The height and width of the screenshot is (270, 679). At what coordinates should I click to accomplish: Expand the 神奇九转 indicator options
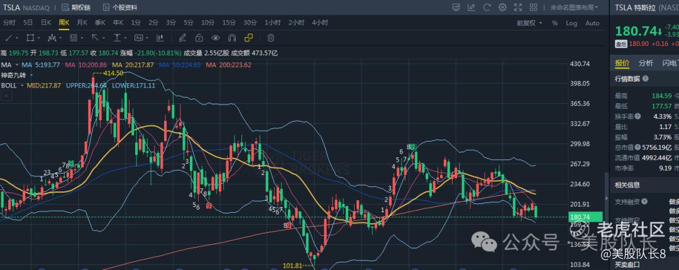[31, 75]
